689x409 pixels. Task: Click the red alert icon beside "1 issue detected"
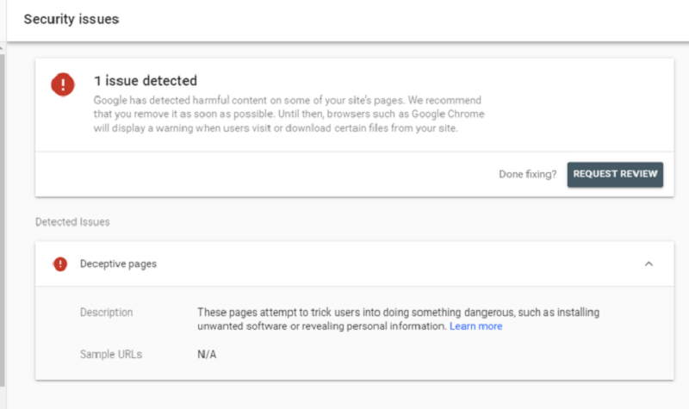click(x=63, y=84)
